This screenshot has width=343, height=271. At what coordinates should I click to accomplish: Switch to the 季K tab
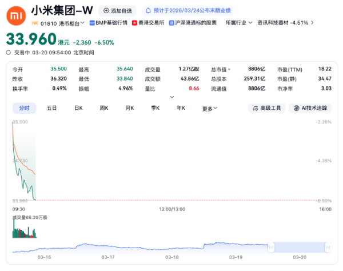coord(155,108)
